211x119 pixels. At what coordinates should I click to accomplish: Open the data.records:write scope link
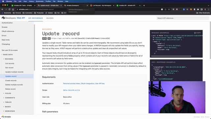pyautogui.click(x=72, y=90)
